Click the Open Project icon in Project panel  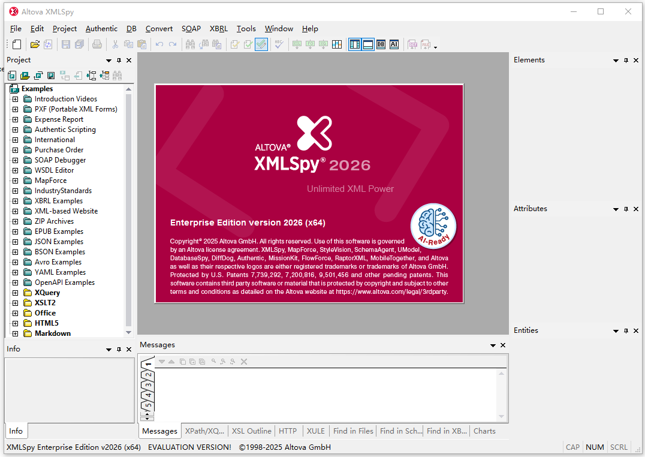tap(25, 76)
